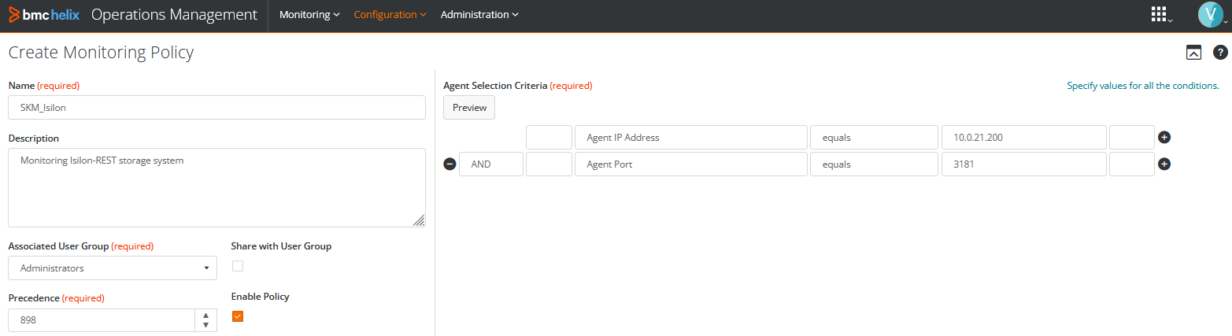
Task: Open the Administration menu
Action: 479,14
